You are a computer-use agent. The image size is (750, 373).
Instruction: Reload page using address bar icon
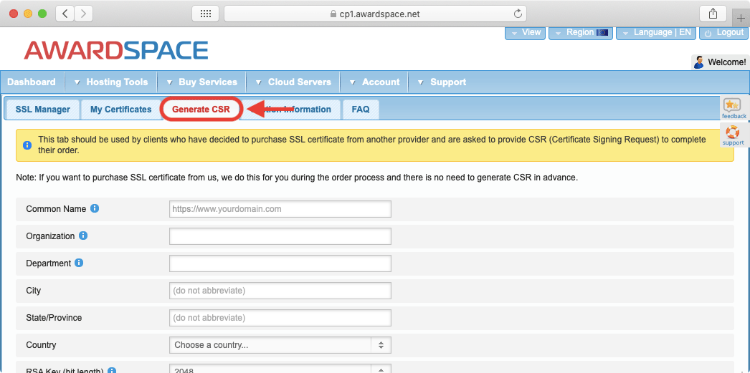click(x=518, y=14)
